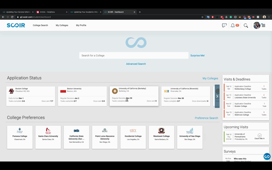The image size is (272, 170).
Task: Click the Surprise Me! link
Action: pyautogui.click(x=197, y=56)
